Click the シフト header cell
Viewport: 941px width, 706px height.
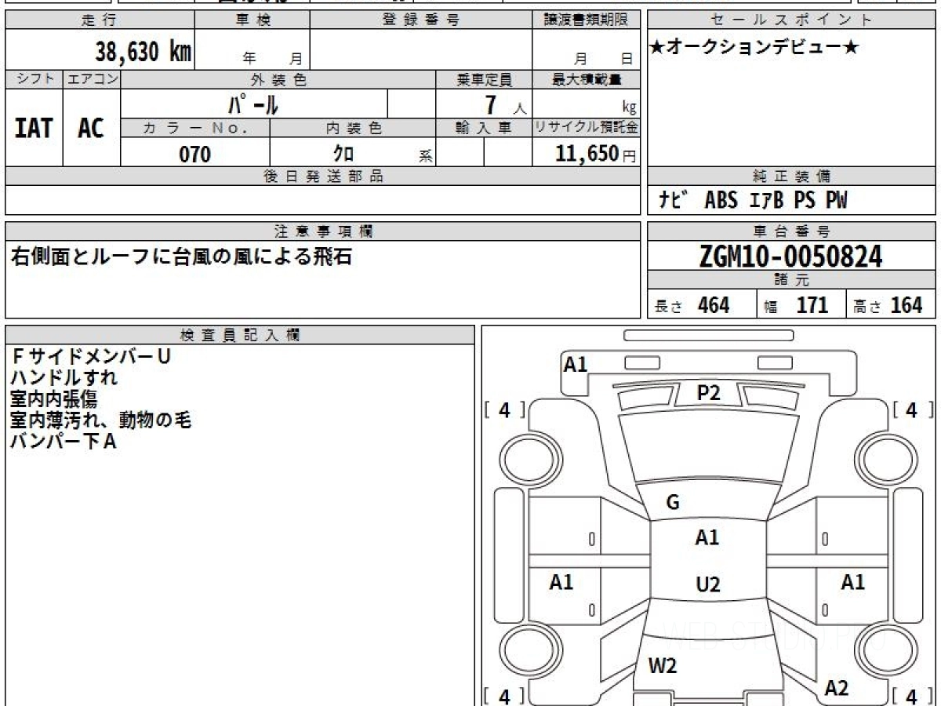34,79
